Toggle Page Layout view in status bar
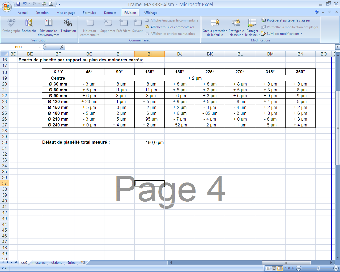Viewport: 340px width, 272px height. (x=274, y=268)
